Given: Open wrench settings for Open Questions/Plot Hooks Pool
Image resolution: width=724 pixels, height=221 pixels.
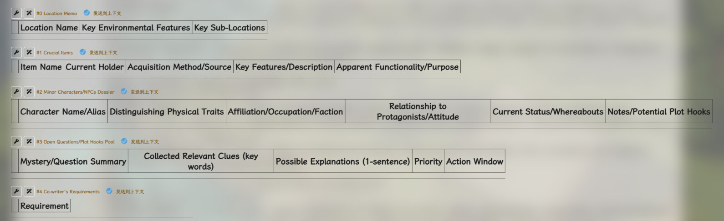Looking at the screenshot, I should point(16,141).
